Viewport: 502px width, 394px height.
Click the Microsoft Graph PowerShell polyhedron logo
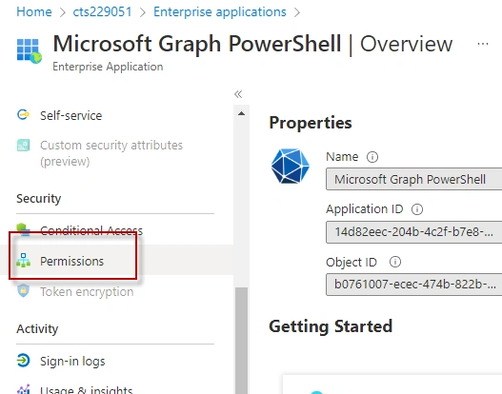point(291,166)
